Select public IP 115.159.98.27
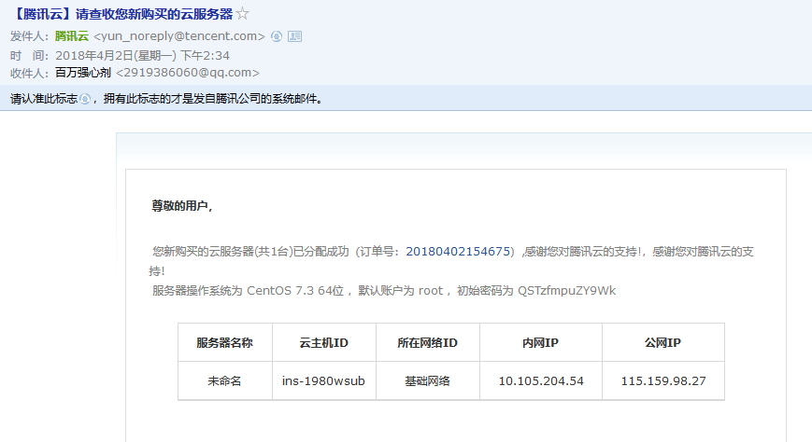Screen dimensions: 812x442 (x=662, y=381)
